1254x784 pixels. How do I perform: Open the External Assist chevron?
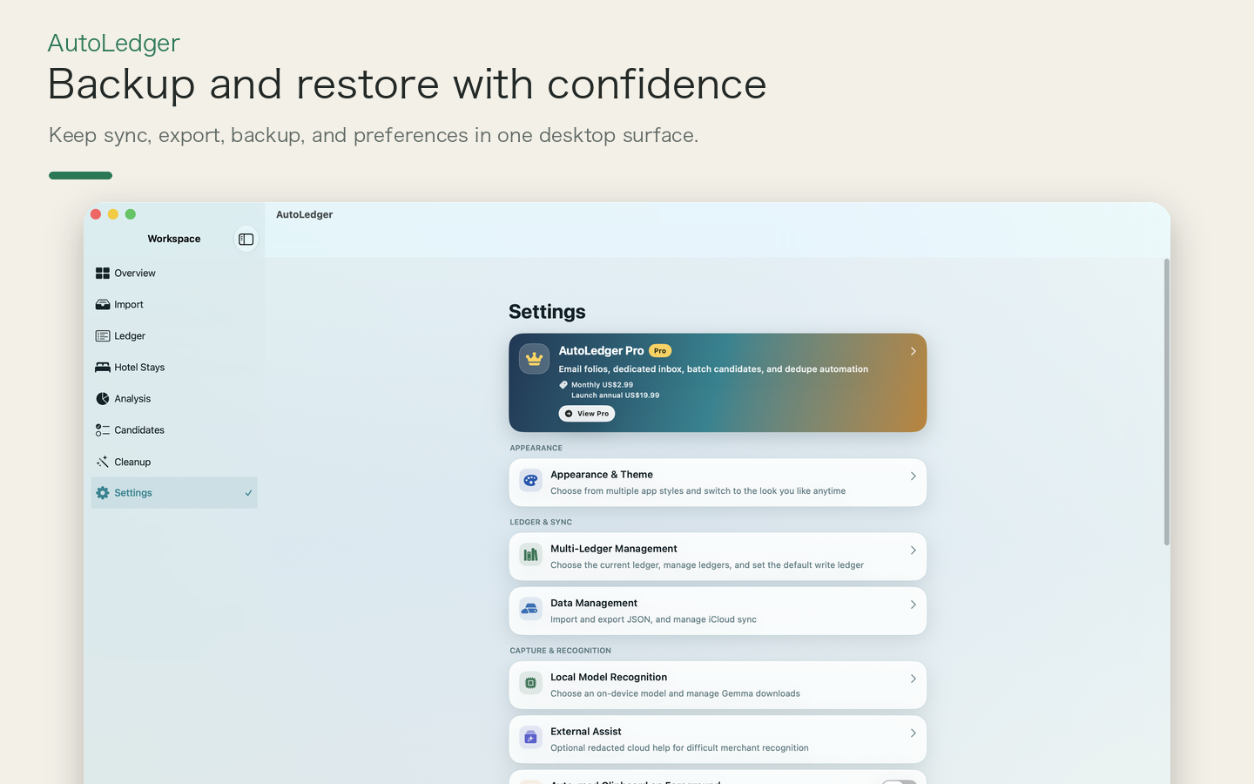[x=913, y=733]
